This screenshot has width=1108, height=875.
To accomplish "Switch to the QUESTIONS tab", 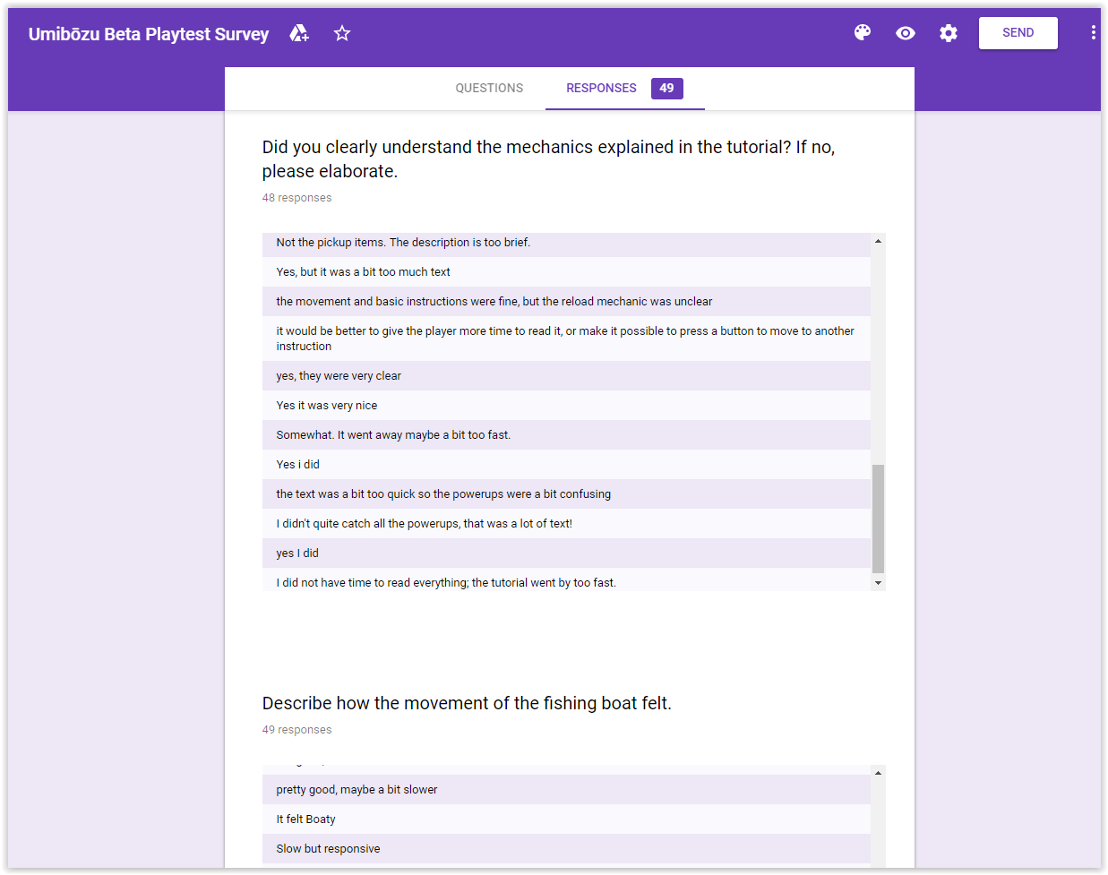I will click(489, 88).
